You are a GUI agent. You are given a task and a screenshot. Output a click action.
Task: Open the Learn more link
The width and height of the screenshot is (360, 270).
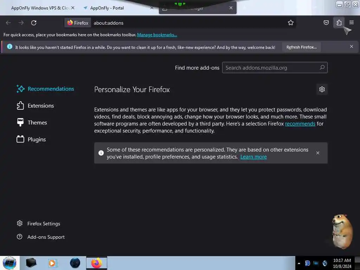(253, 157)
